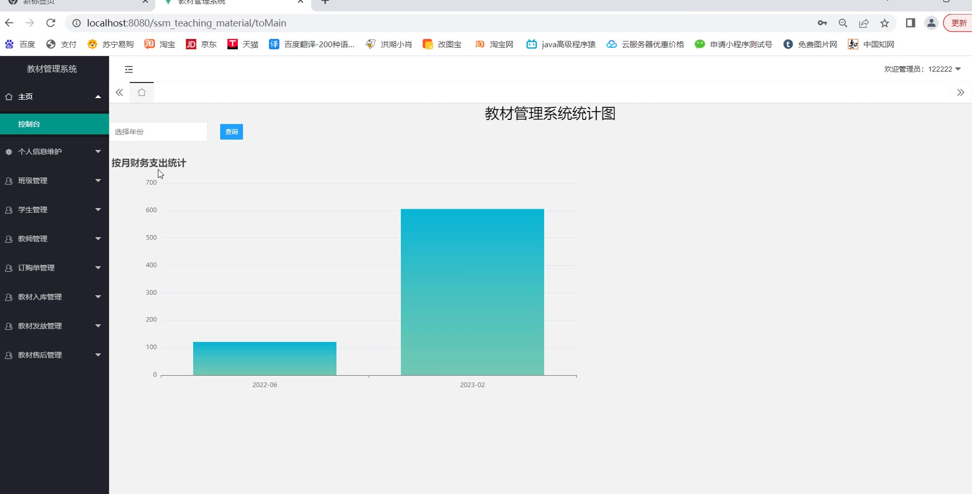This screenshot has height=494, width=972.
Task: Click the 选择年份 input field
Action: [158, 132]
